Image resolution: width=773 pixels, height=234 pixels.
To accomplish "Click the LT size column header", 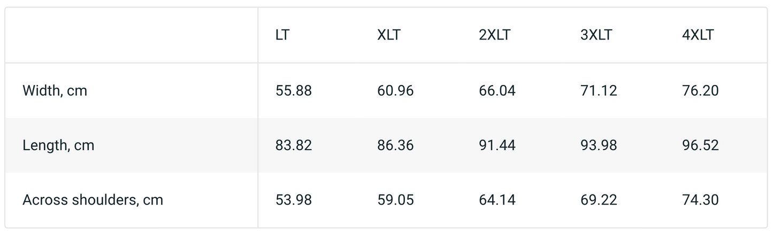I will 283,36.
